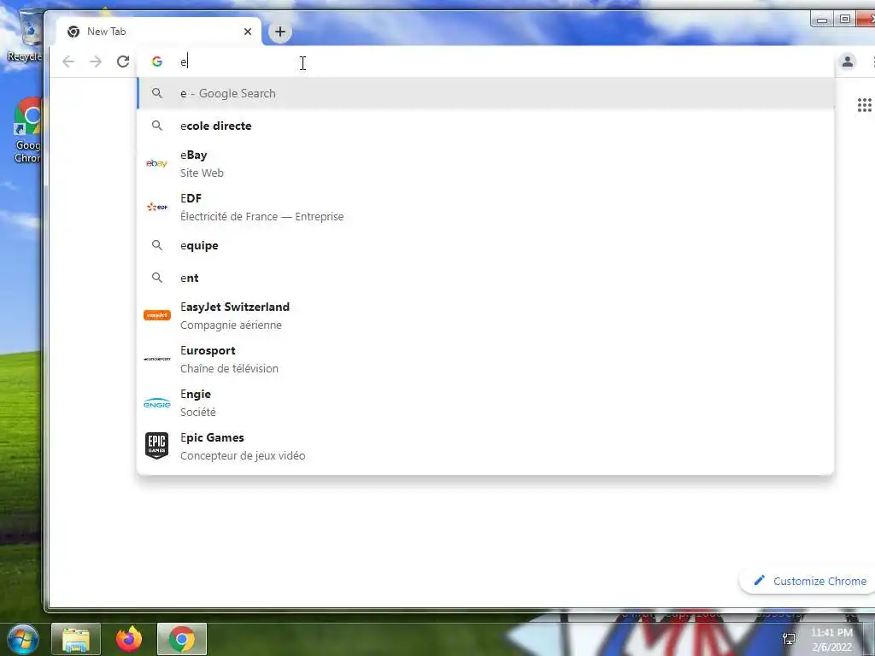Choose 'e - Google Search' suggestion

click(x=485, y=93)
